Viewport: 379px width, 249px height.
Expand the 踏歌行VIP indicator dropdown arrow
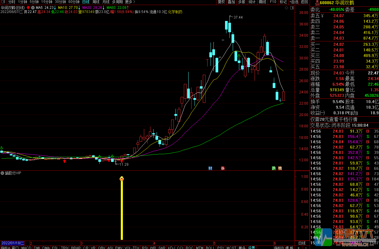click(2, 173)
